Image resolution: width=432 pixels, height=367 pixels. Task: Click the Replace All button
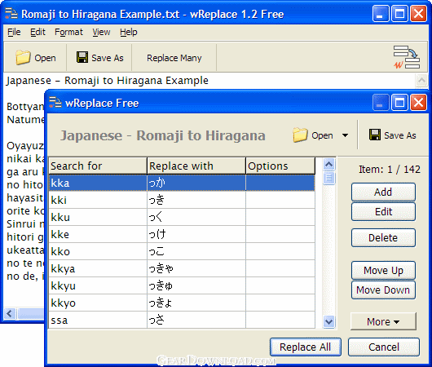[x=306, y=347]
